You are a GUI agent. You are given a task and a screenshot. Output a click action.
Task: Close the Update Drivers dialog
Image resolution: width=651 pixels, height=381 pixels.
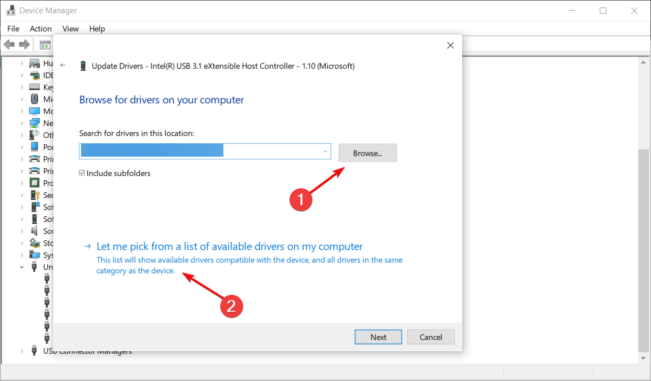(451, 45)
